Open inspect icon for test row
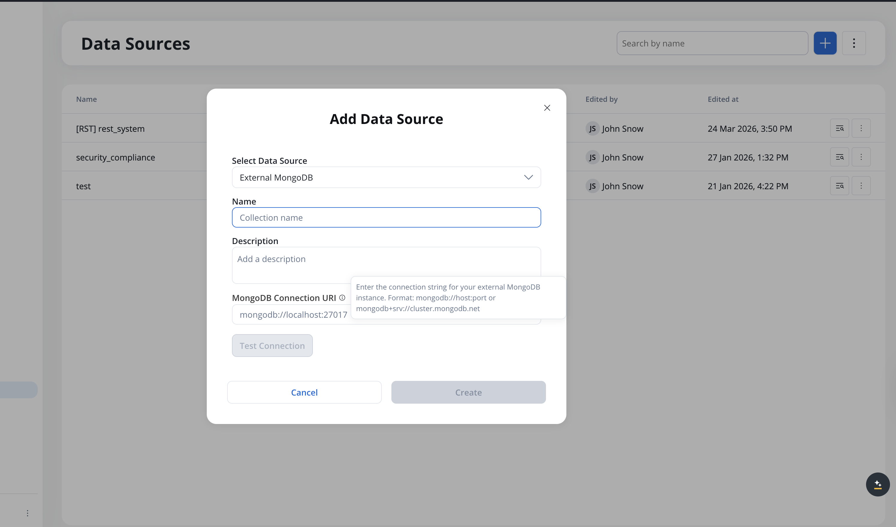 pos(839,186)
